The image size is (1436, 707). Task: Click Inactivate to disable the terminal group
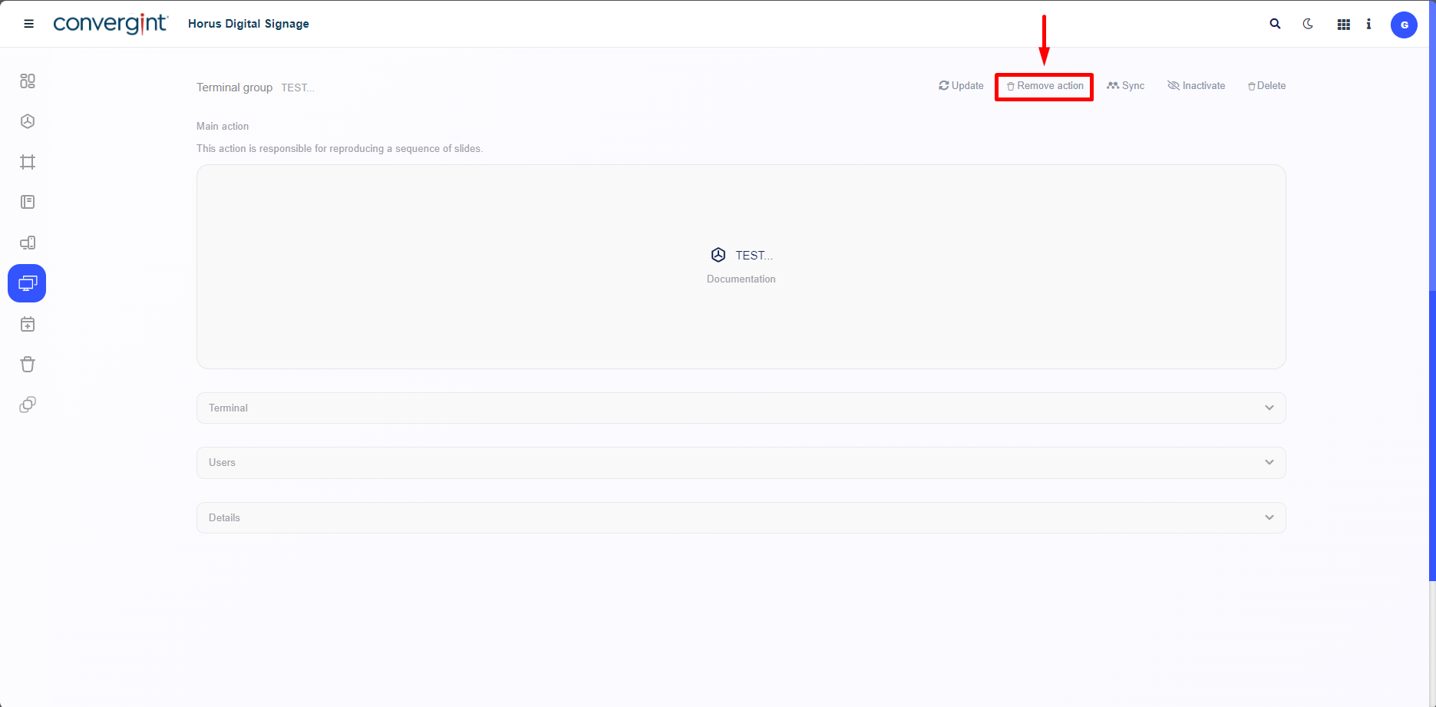click(1196, 86)
